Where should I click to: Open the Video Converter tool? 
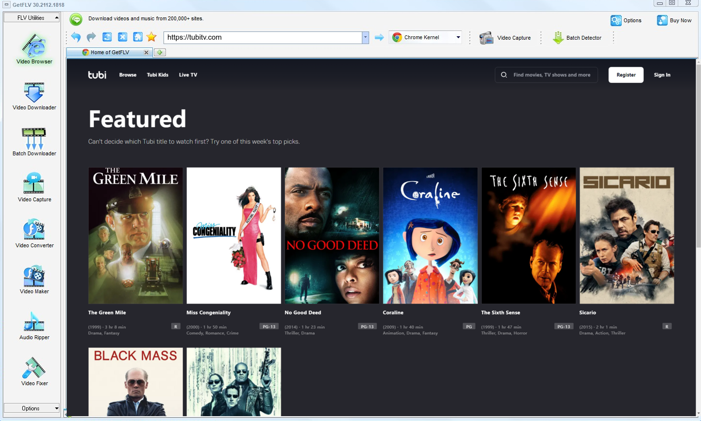tap(34, 233)
